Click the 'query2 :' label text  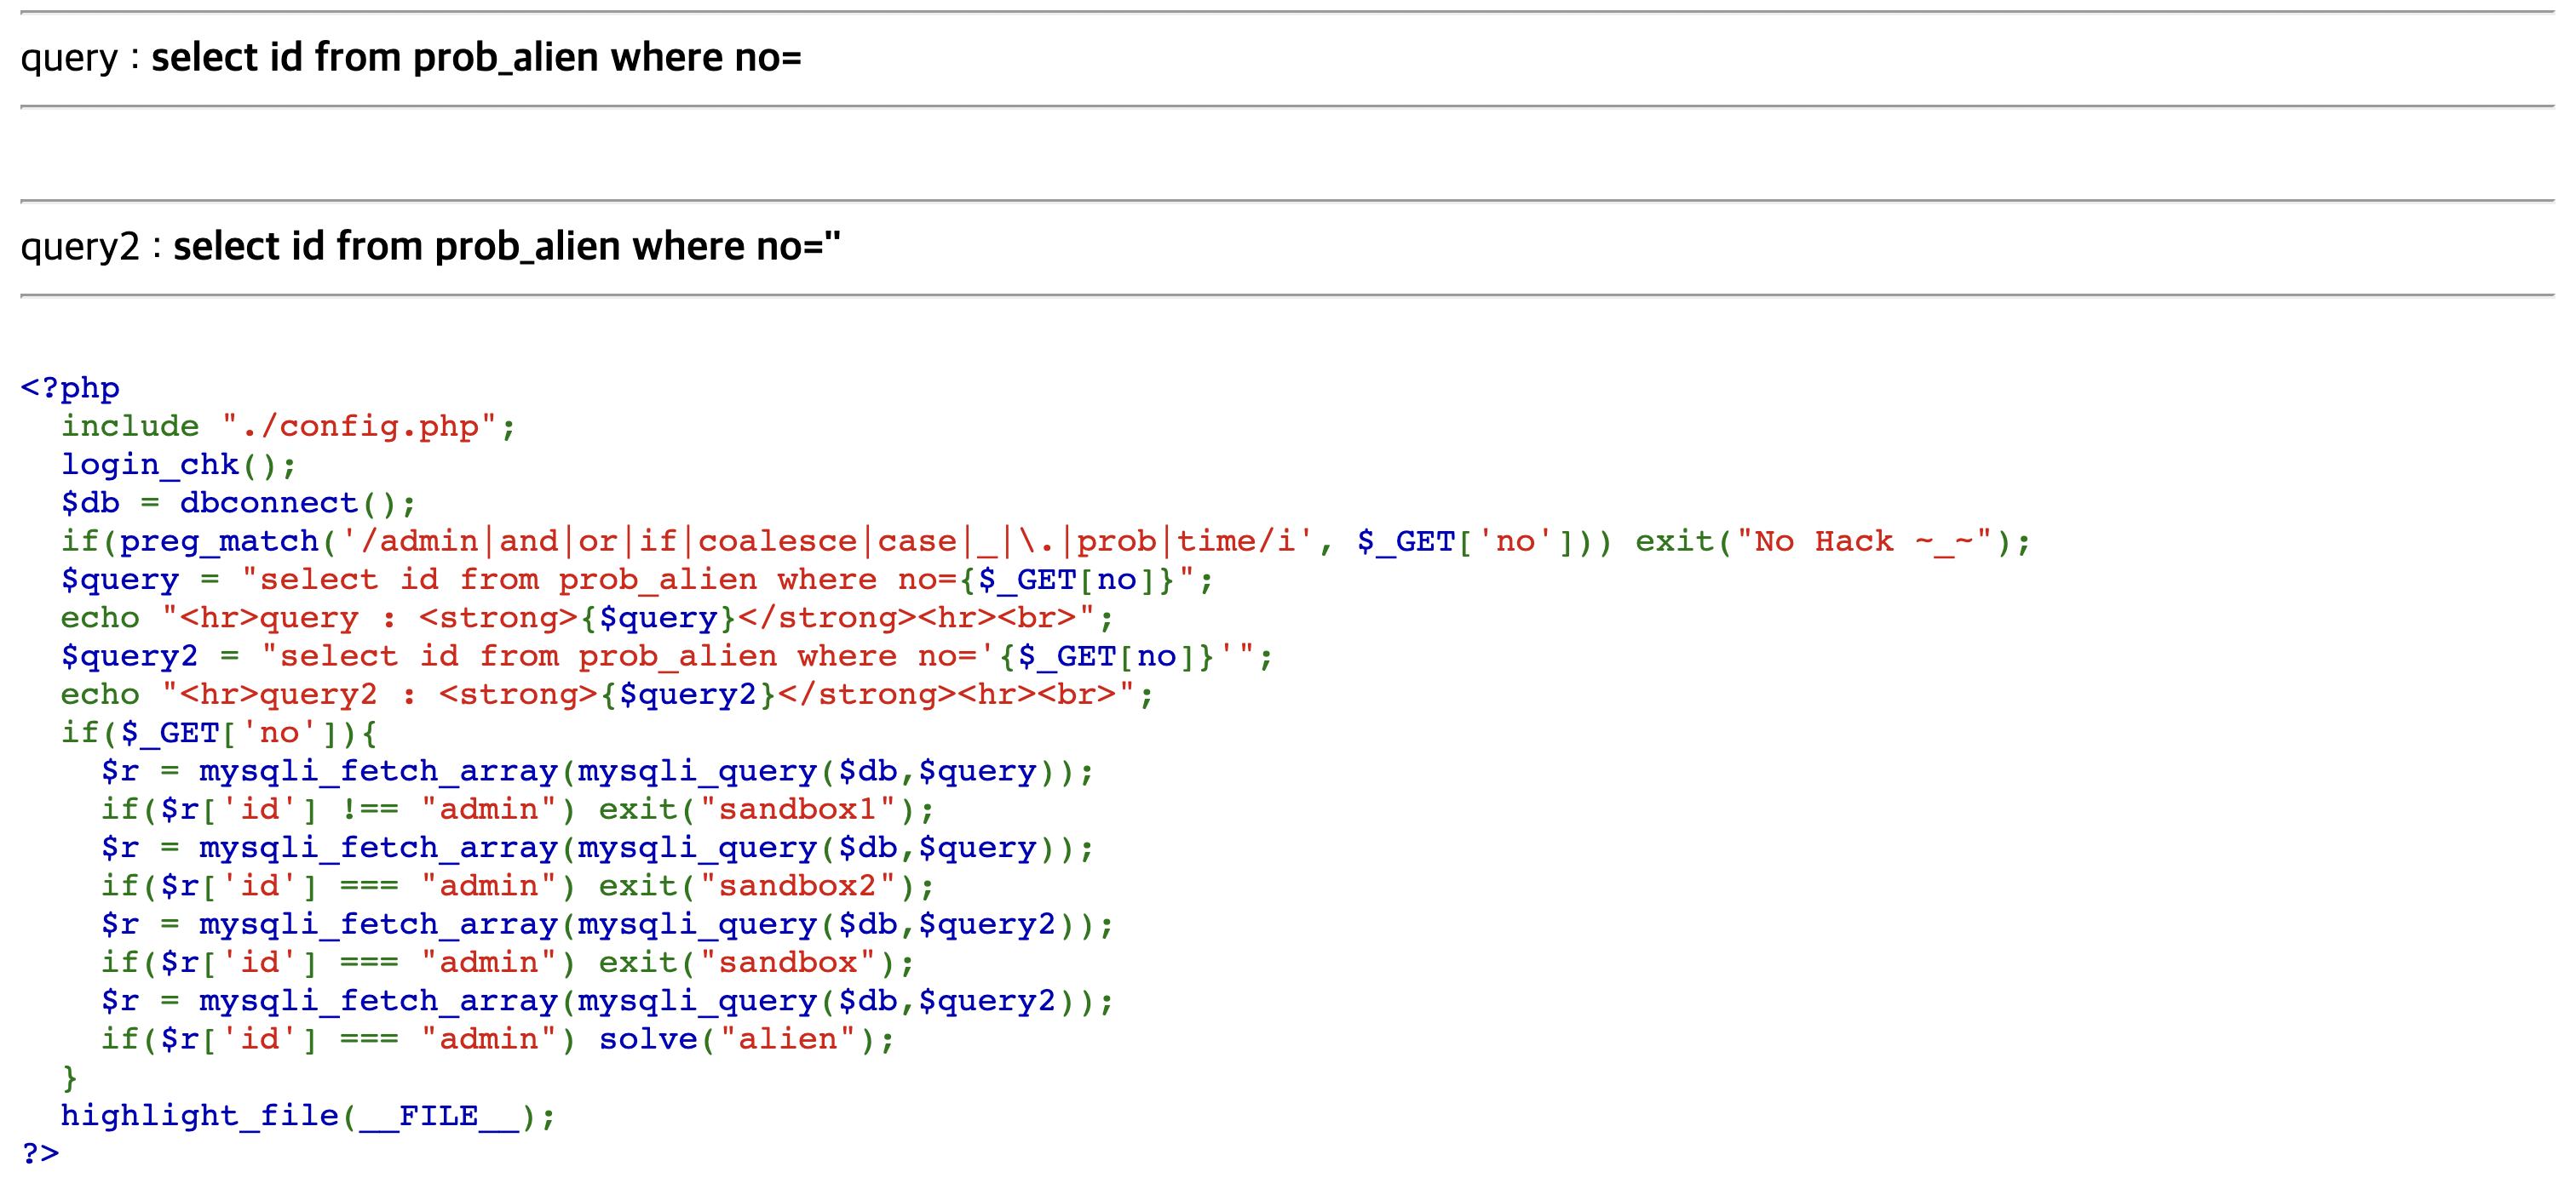click(90, 247)
